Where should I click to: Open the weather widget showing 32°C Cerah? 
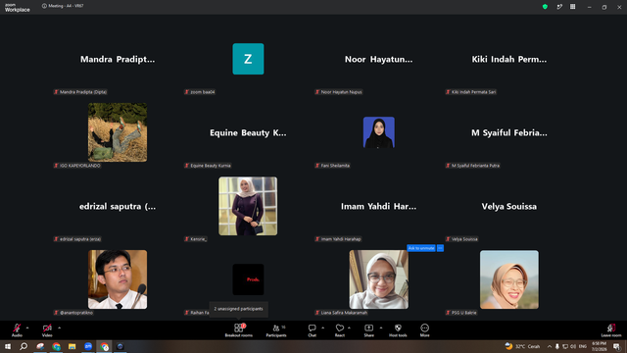[522, 346]
